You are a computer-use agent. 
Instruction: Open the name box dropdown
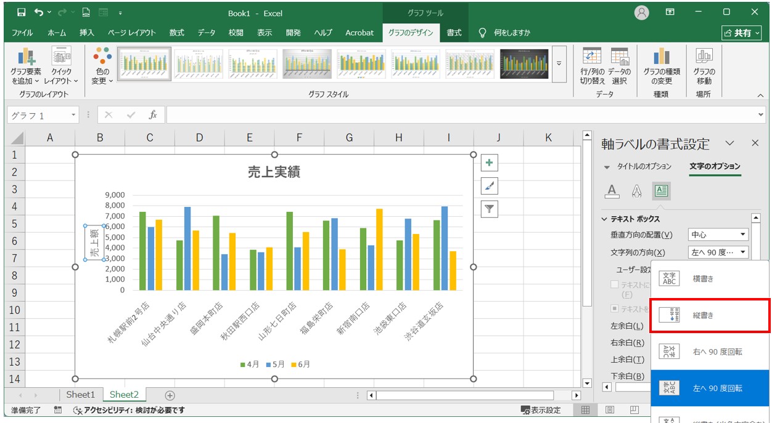click(x=73, y=115)
